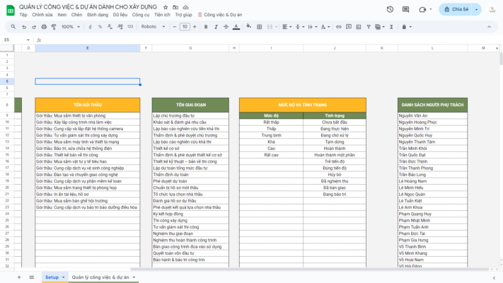Viewport: 503px width, 283px height.
Task: Open the comments panel icon
Action: 406,9
